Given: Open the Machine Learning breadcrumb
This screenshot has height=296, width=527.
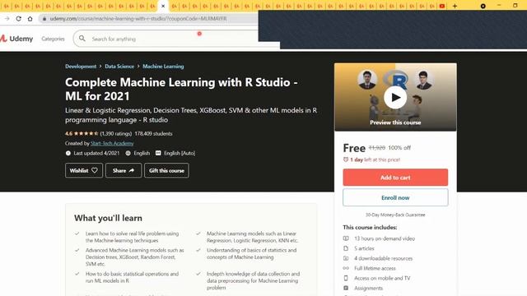Looking at the screenshot, I should pos(163,67).
